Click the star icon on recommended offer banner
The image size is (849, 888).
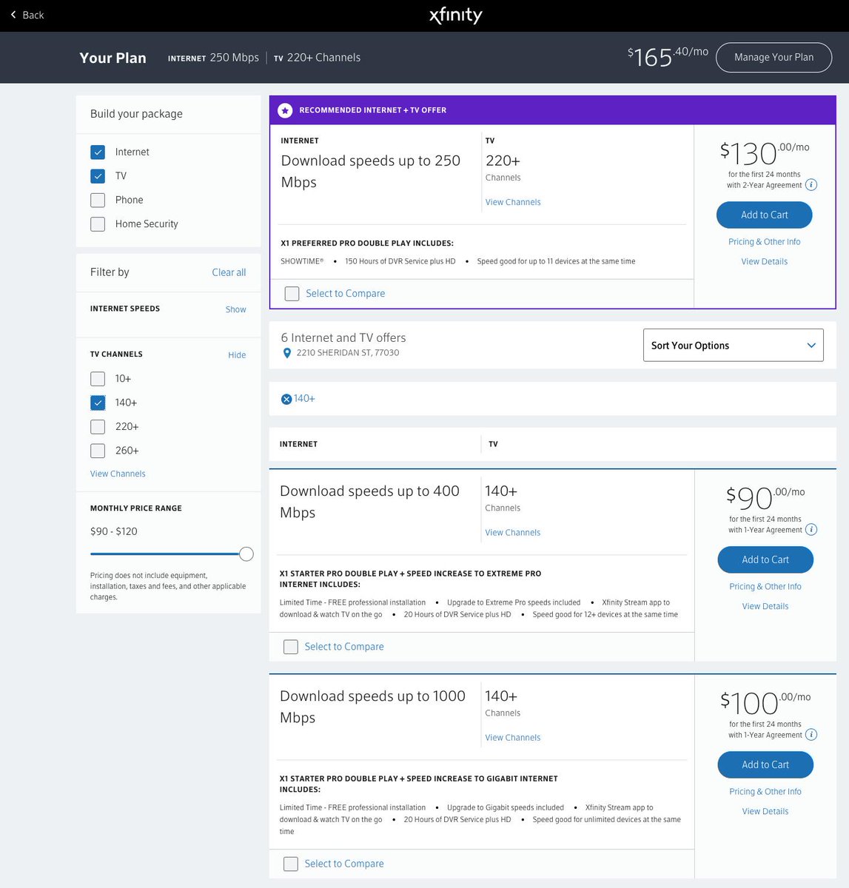pyautogui.click(x=285, y=110)
